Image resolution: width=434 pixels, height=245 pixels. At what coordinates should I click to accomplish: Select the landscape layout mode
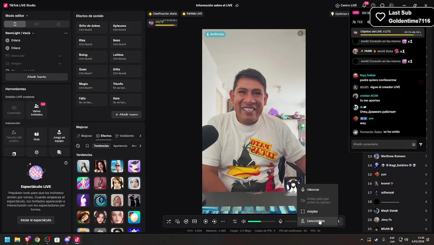tap(36, 24)
